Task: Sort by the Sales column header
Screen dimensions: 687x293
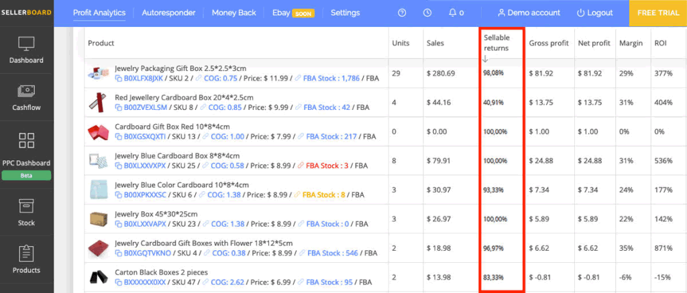Action: pyautogui.click(x=435, y=43)
